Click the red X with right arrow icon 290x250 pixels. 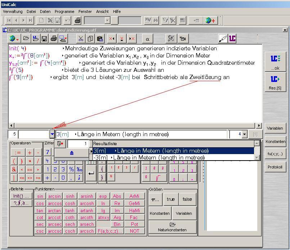[x=132, y=39]
